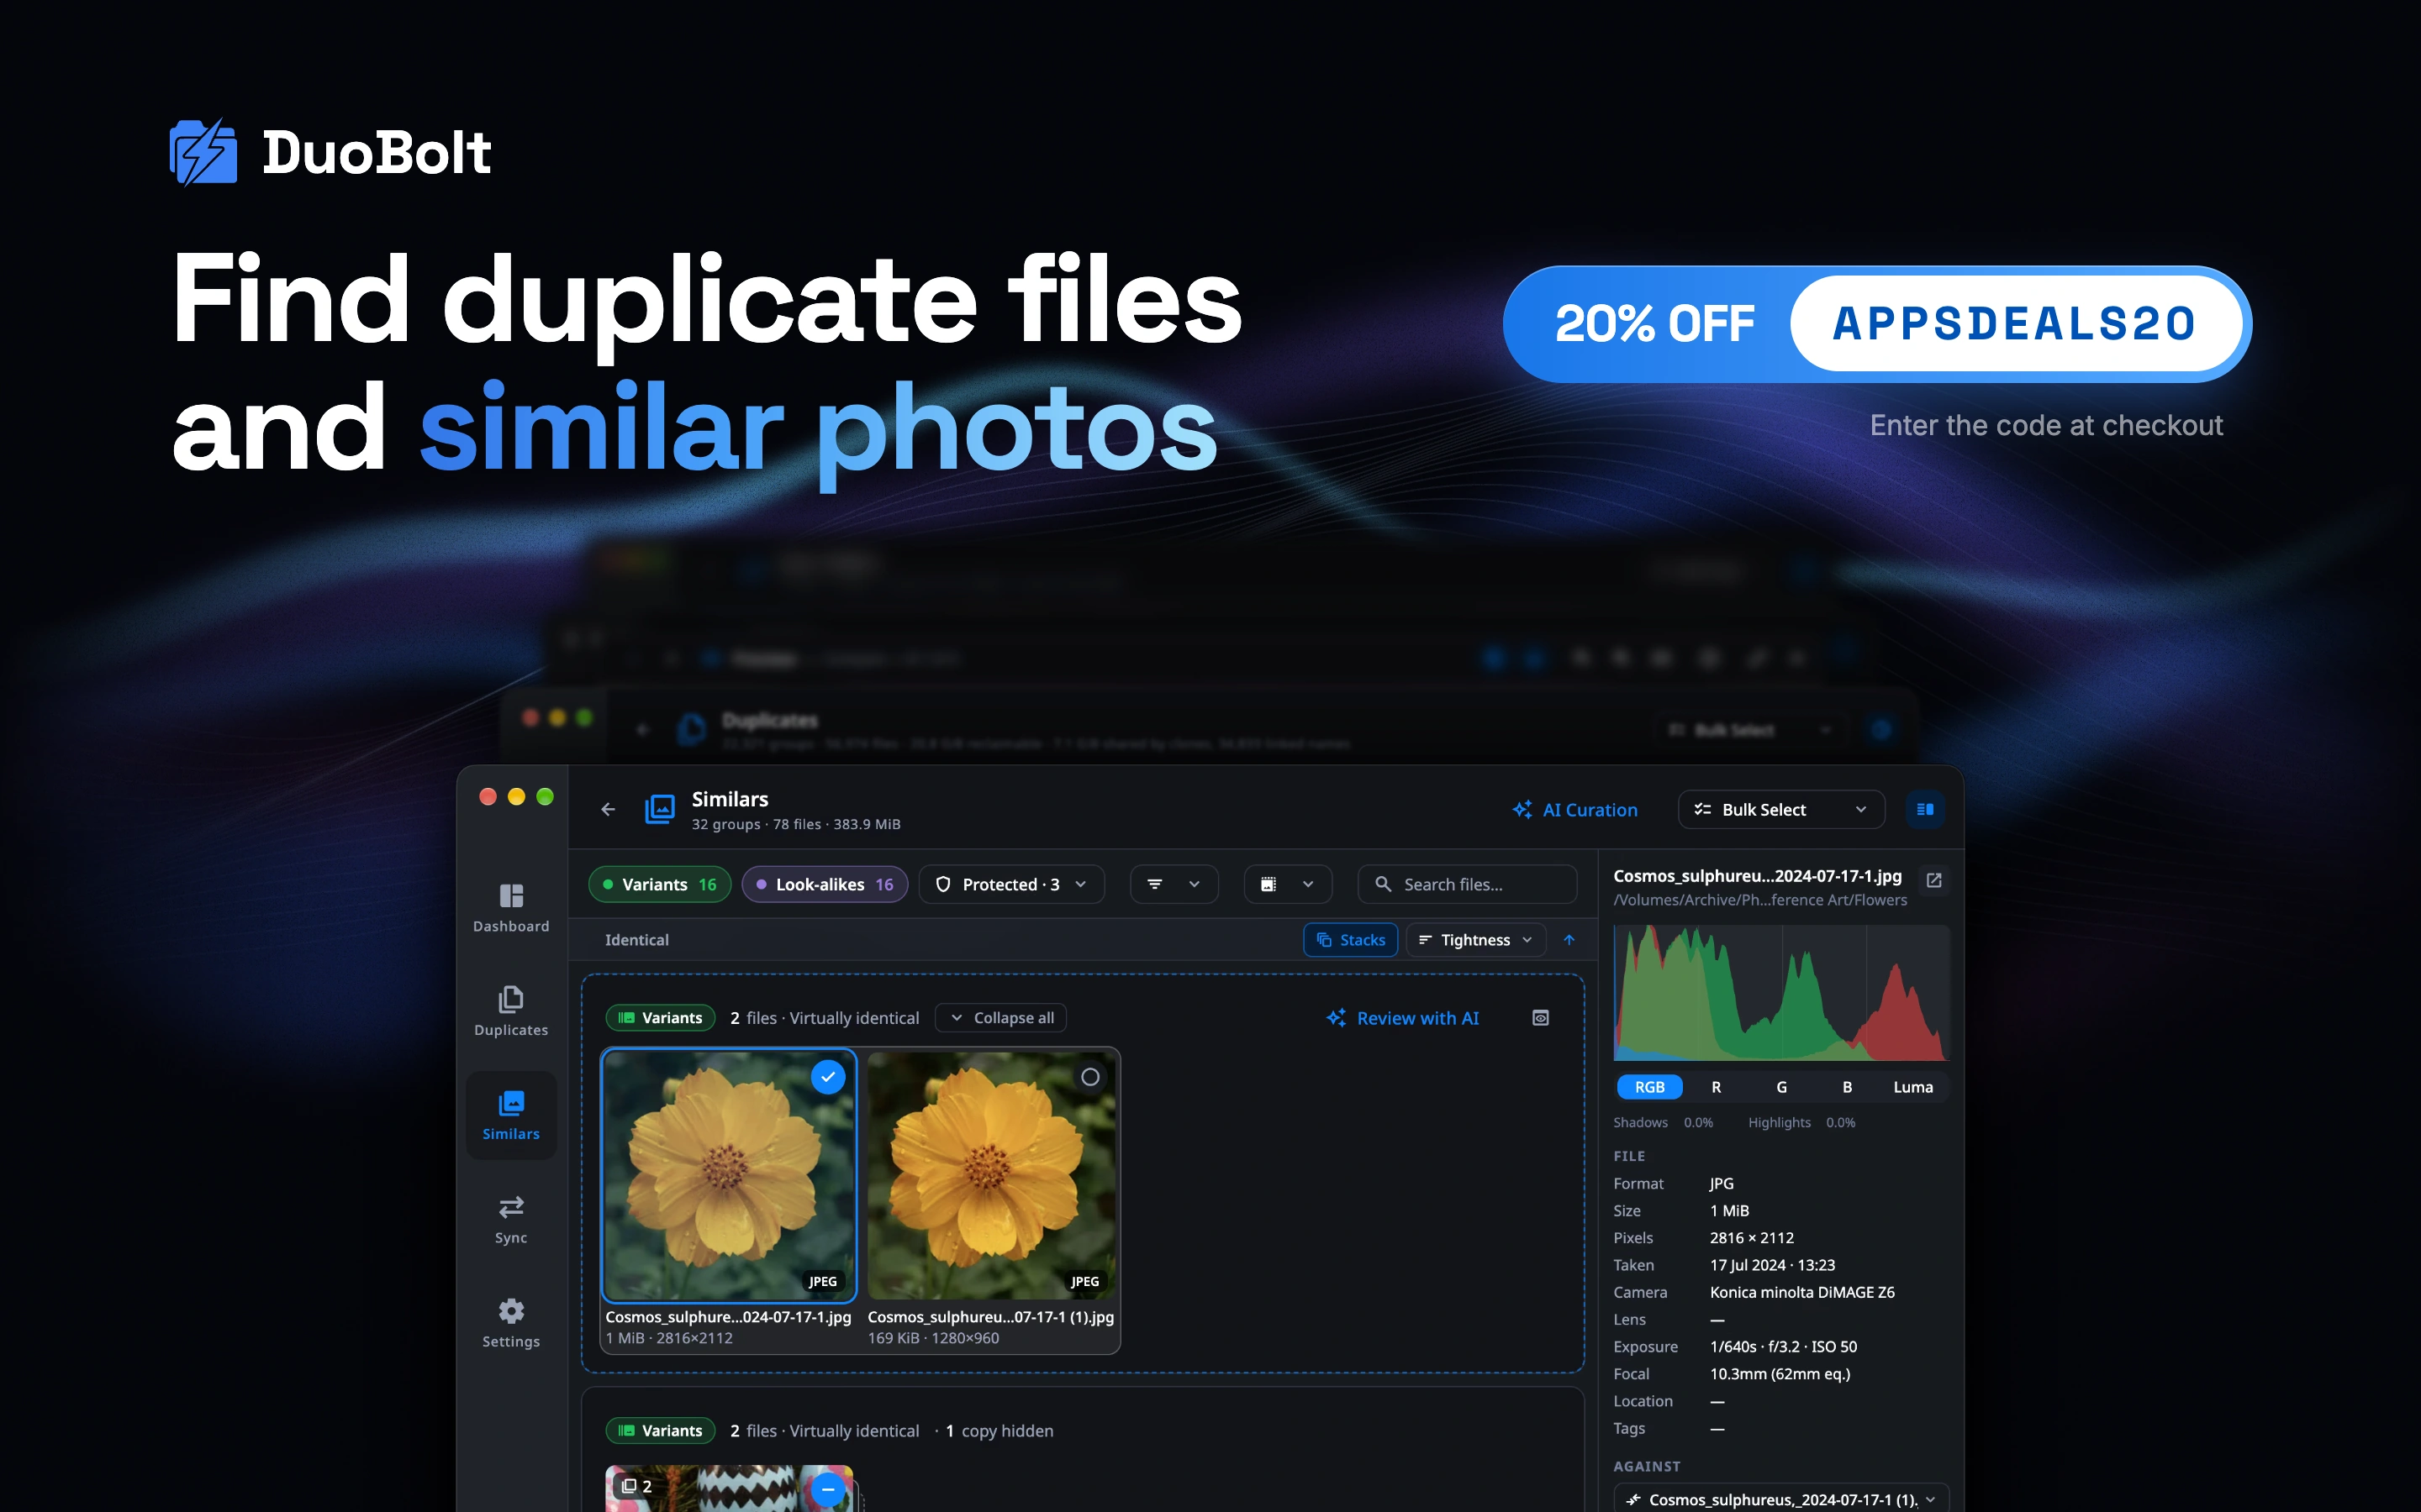Click the Search files input field
This screenshot has height=1512, width=2421.
pyautogui.click(x=1467, y=884)
